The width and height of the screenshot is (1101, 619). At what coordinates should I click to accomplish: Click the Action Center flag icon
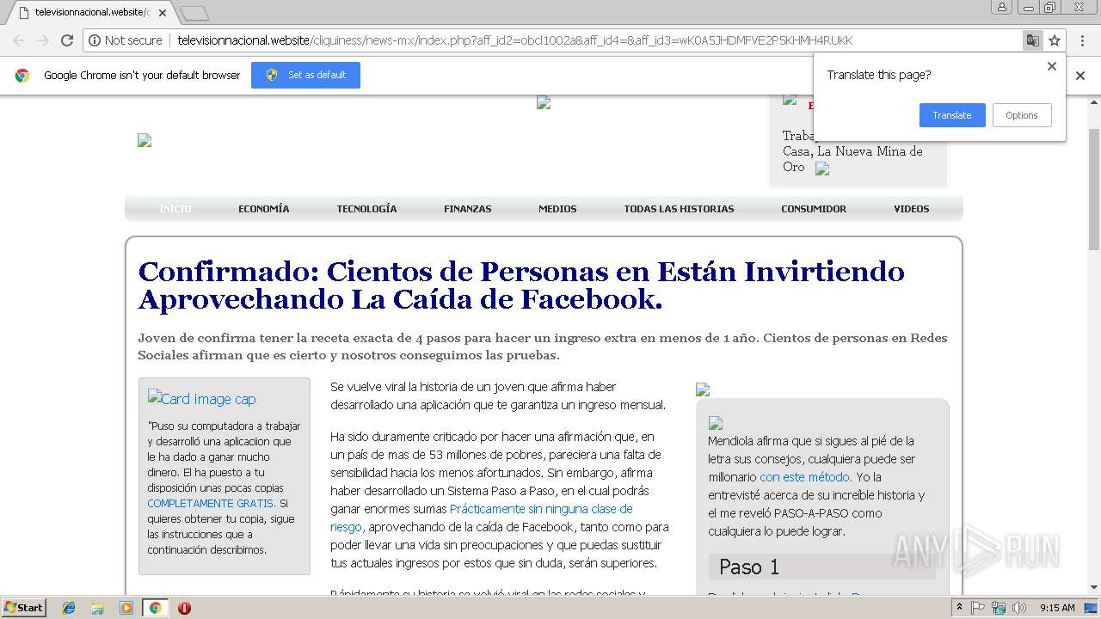978,608
